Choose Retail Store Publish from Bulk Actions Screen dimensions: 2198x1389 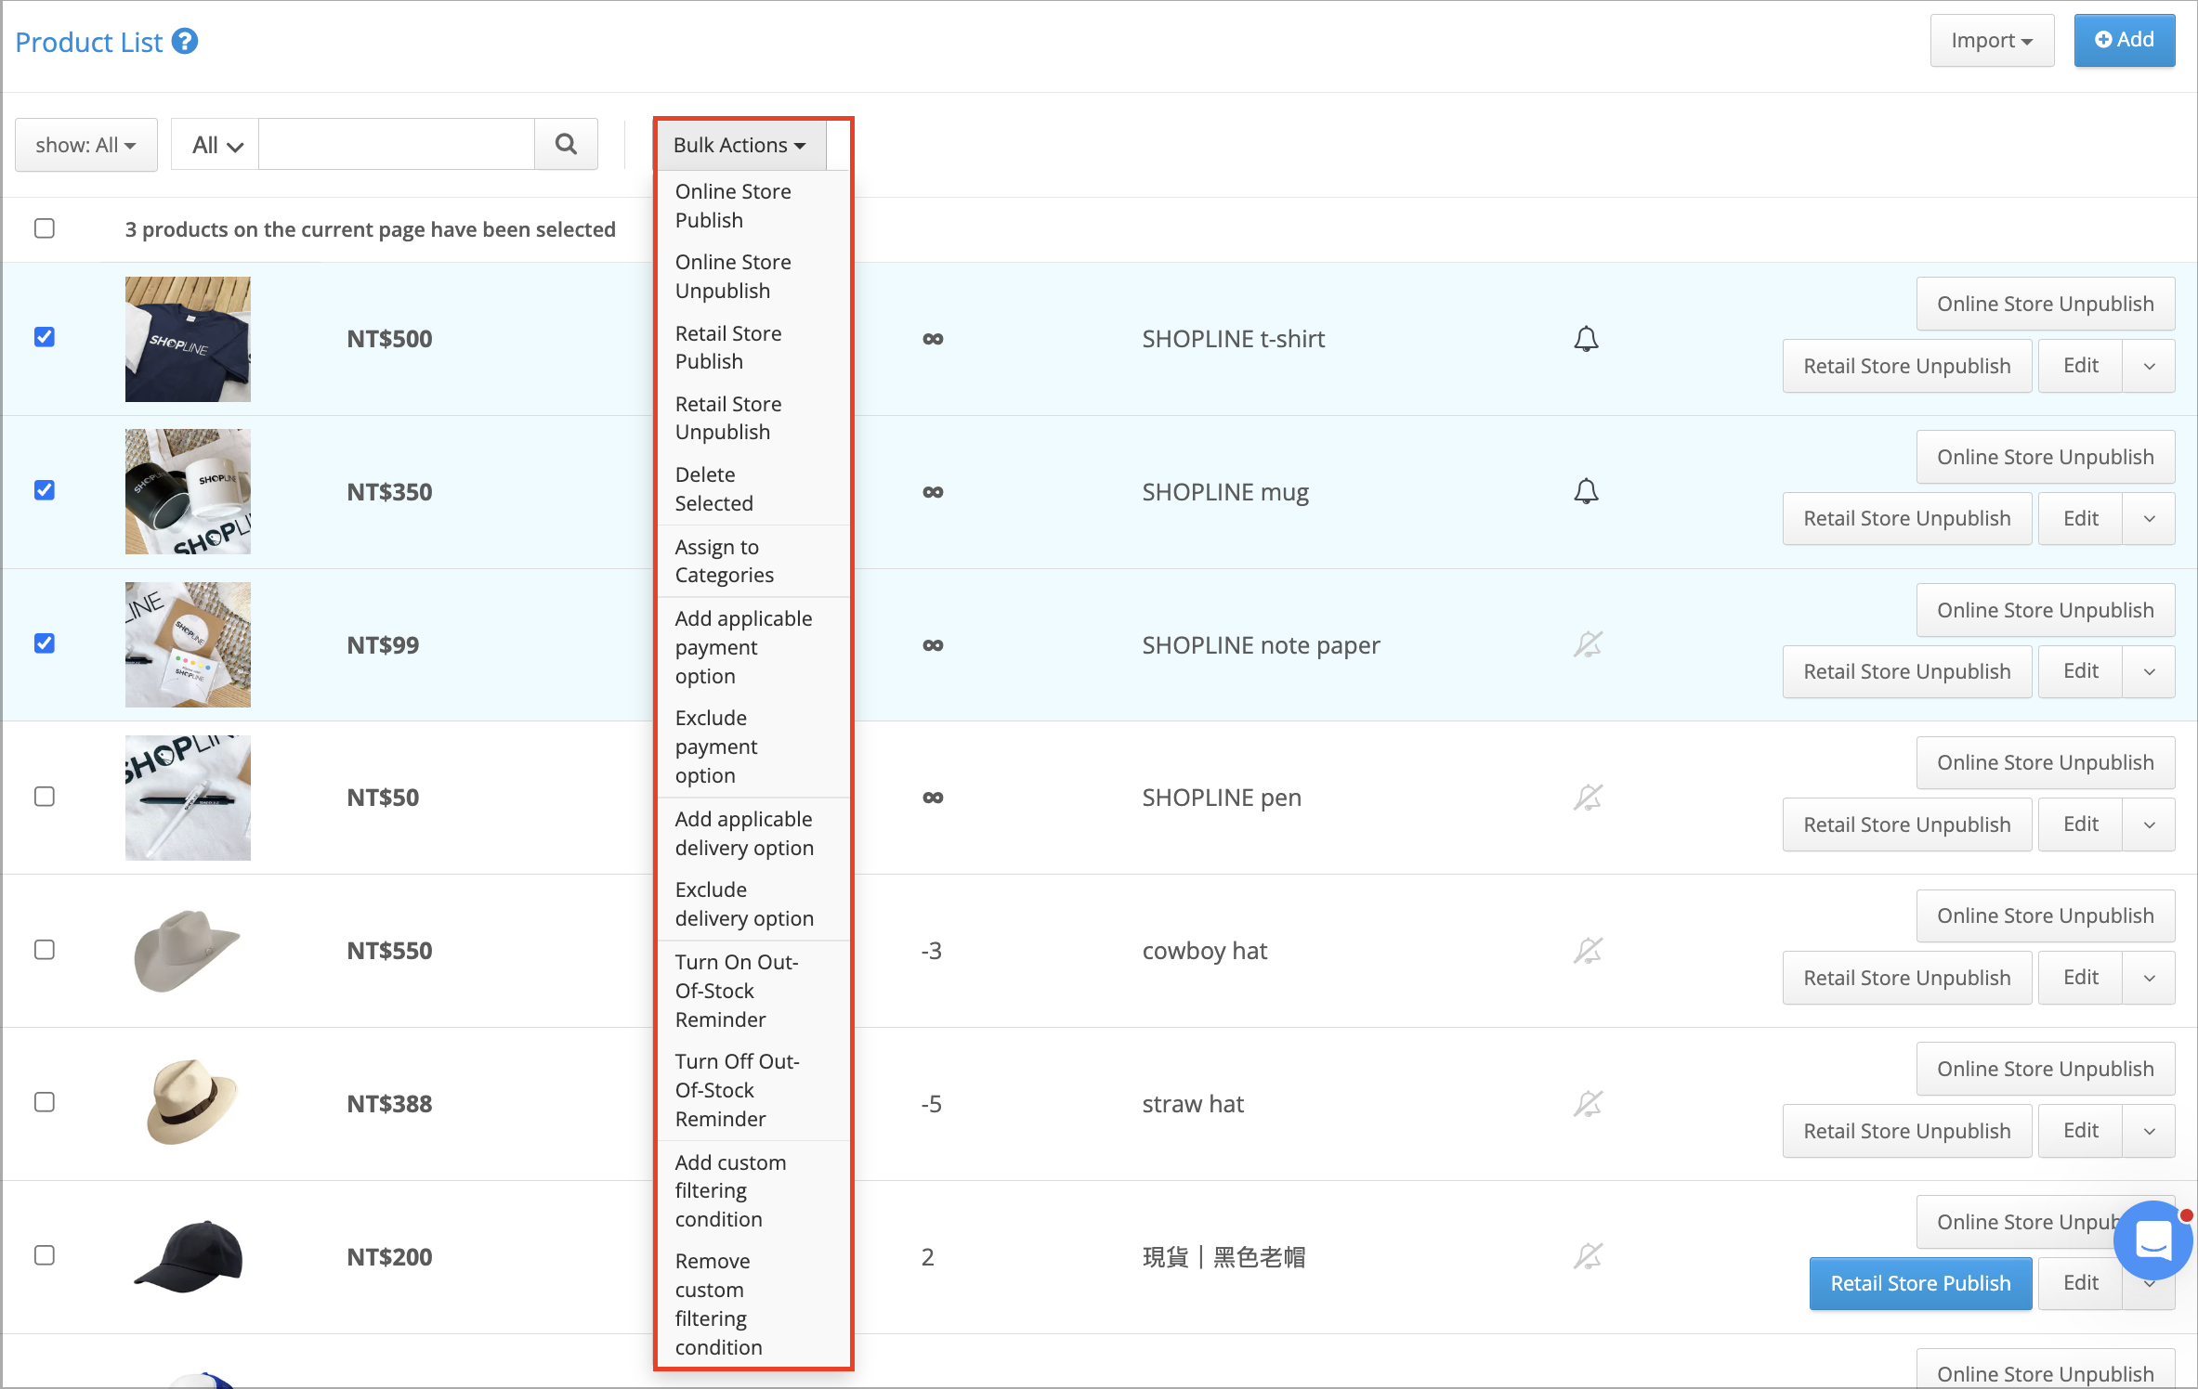[753, 347]
